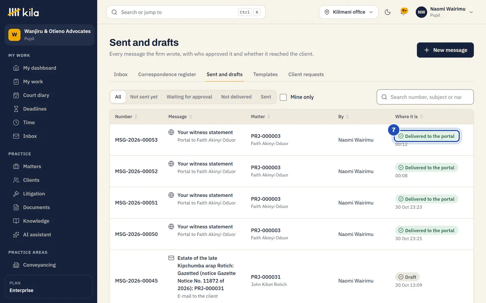Screen dimensions: 486x303
Task: Switch firm via Wanjiru & Otieno Advocates card
Action: click(x=49, y=35)
